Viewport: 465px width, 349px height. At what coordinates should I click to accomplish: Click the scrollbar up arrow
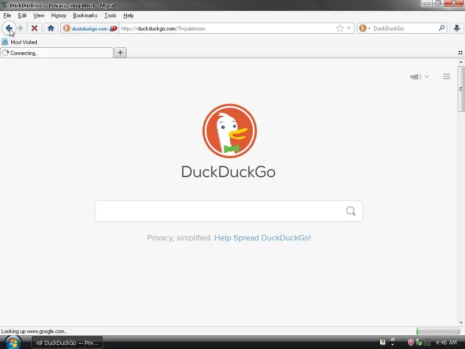[x=461, y=62]
